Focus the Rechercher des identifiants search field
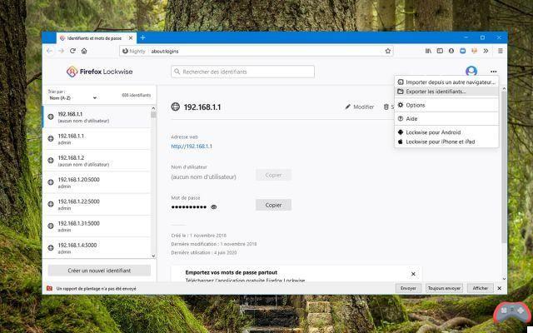This screenshot has height=333, width=533. click(242, 72)
